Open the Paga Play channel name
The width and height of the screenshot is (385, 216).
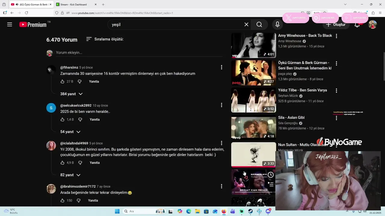(285, 74)
